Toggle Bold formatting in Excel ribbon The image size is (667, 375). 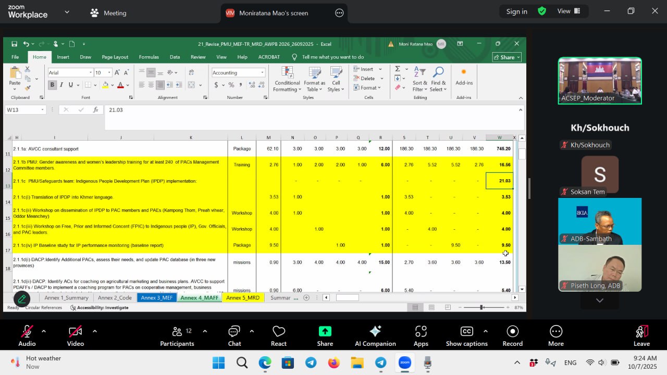[52, 85]
